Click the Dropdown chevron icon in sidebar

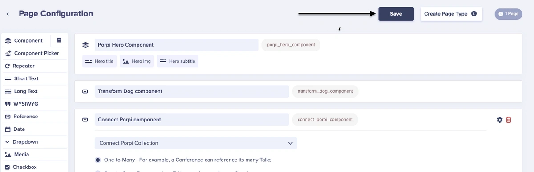coord(8,142)
